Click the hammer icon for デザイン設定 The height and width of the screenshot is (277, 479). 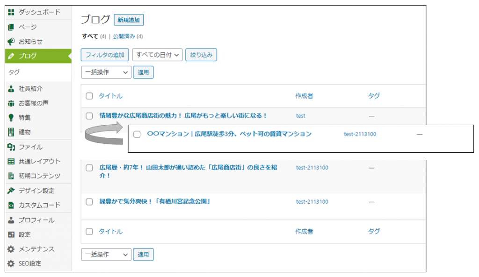11,191
